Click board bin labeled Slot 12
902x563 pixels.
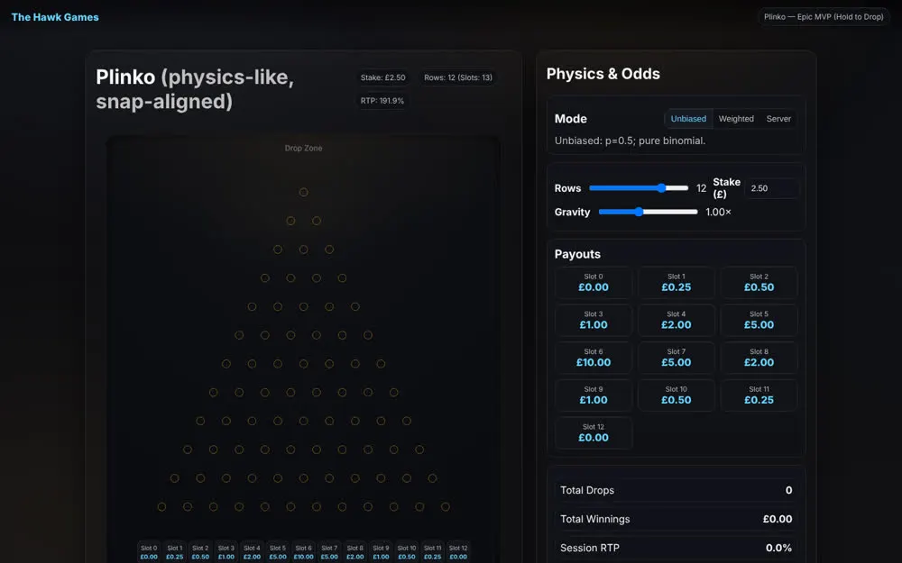(x=458, y=552)
